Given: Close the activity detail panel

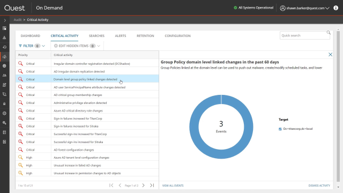Looking at the screenshot, I should pyautogui.click(x=330, y=55).
